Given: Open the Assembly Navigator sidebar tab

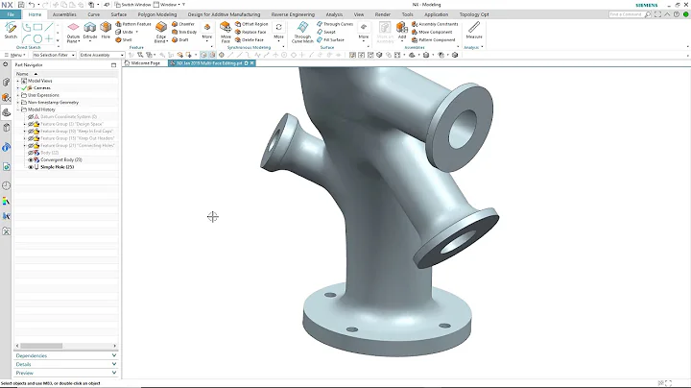Looking at the screenshot, I should tap(6, 82).
